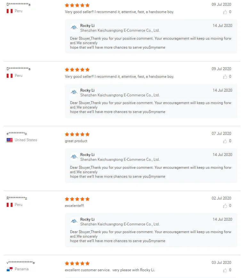Click thumbs-up on the "excelente!!!" review
The image size is (242, 278).
point(225,206)
